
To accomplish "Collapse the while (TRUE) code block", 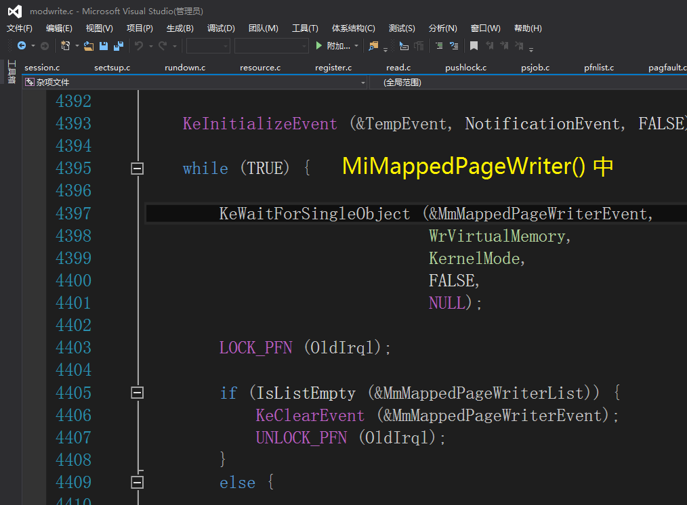I will pyautogui.click(x=138, y=169).
